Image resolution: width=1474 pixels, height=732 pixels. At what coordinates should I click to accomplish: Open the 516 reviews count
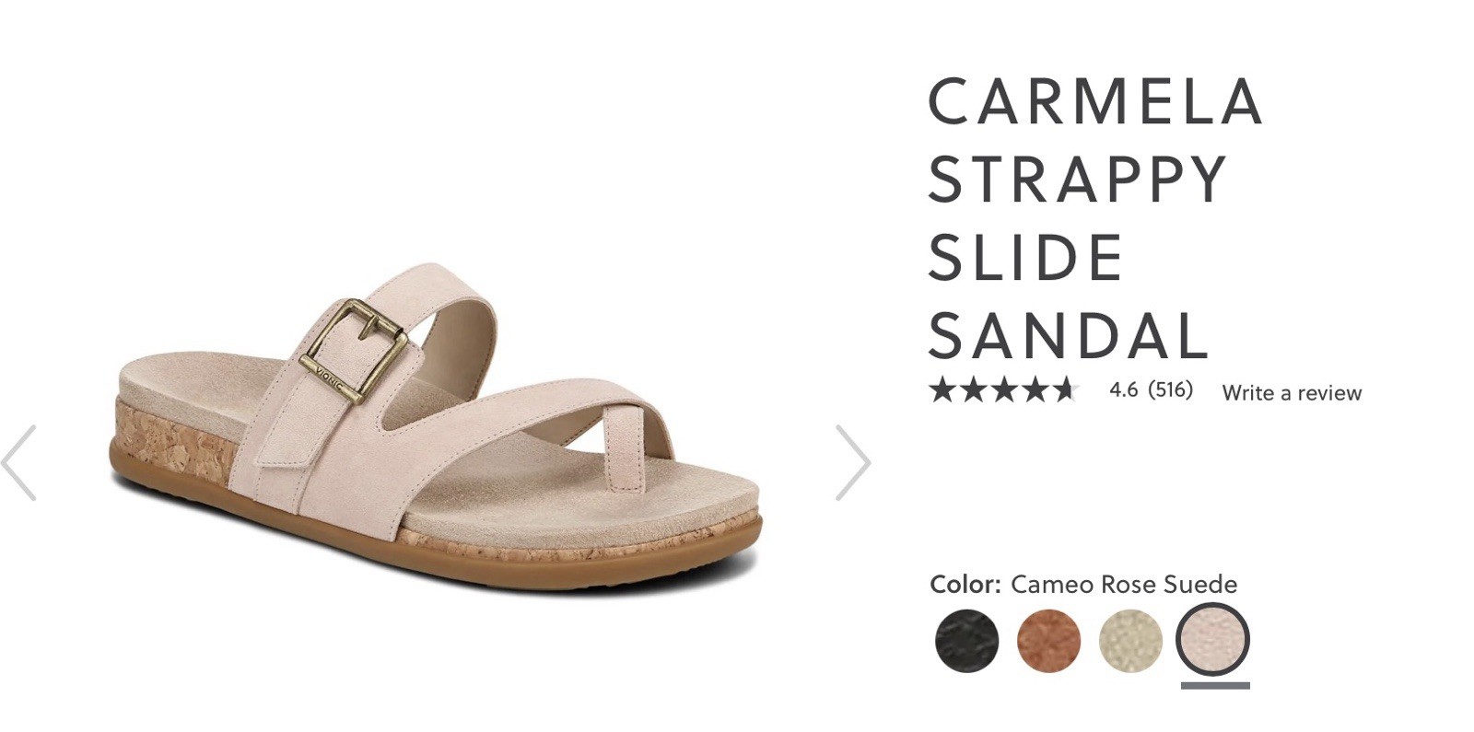pos(1171,389)
